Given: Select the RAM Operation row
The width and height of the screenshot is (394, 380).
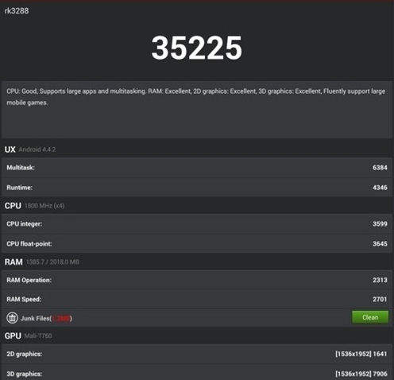Looking at the screenshot, I should 197,280.
